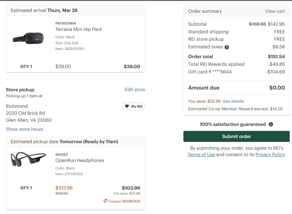
Task: Open the Terravia Mini Hip Pack thumbnail
Action: (28, 38)
